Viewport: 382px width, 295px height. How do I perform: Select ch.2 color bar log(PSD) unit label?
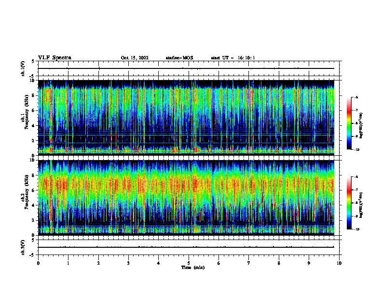361,205
